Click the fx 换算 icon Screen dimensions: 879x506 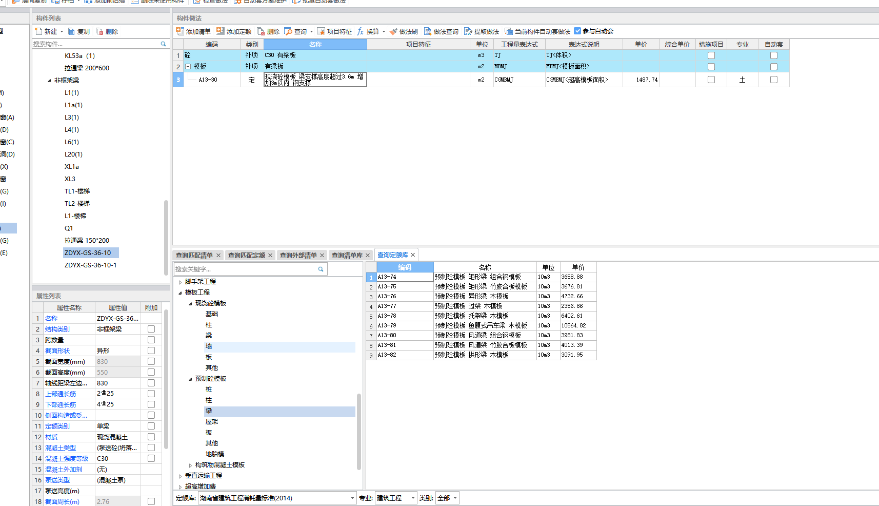tap(361, 31)
